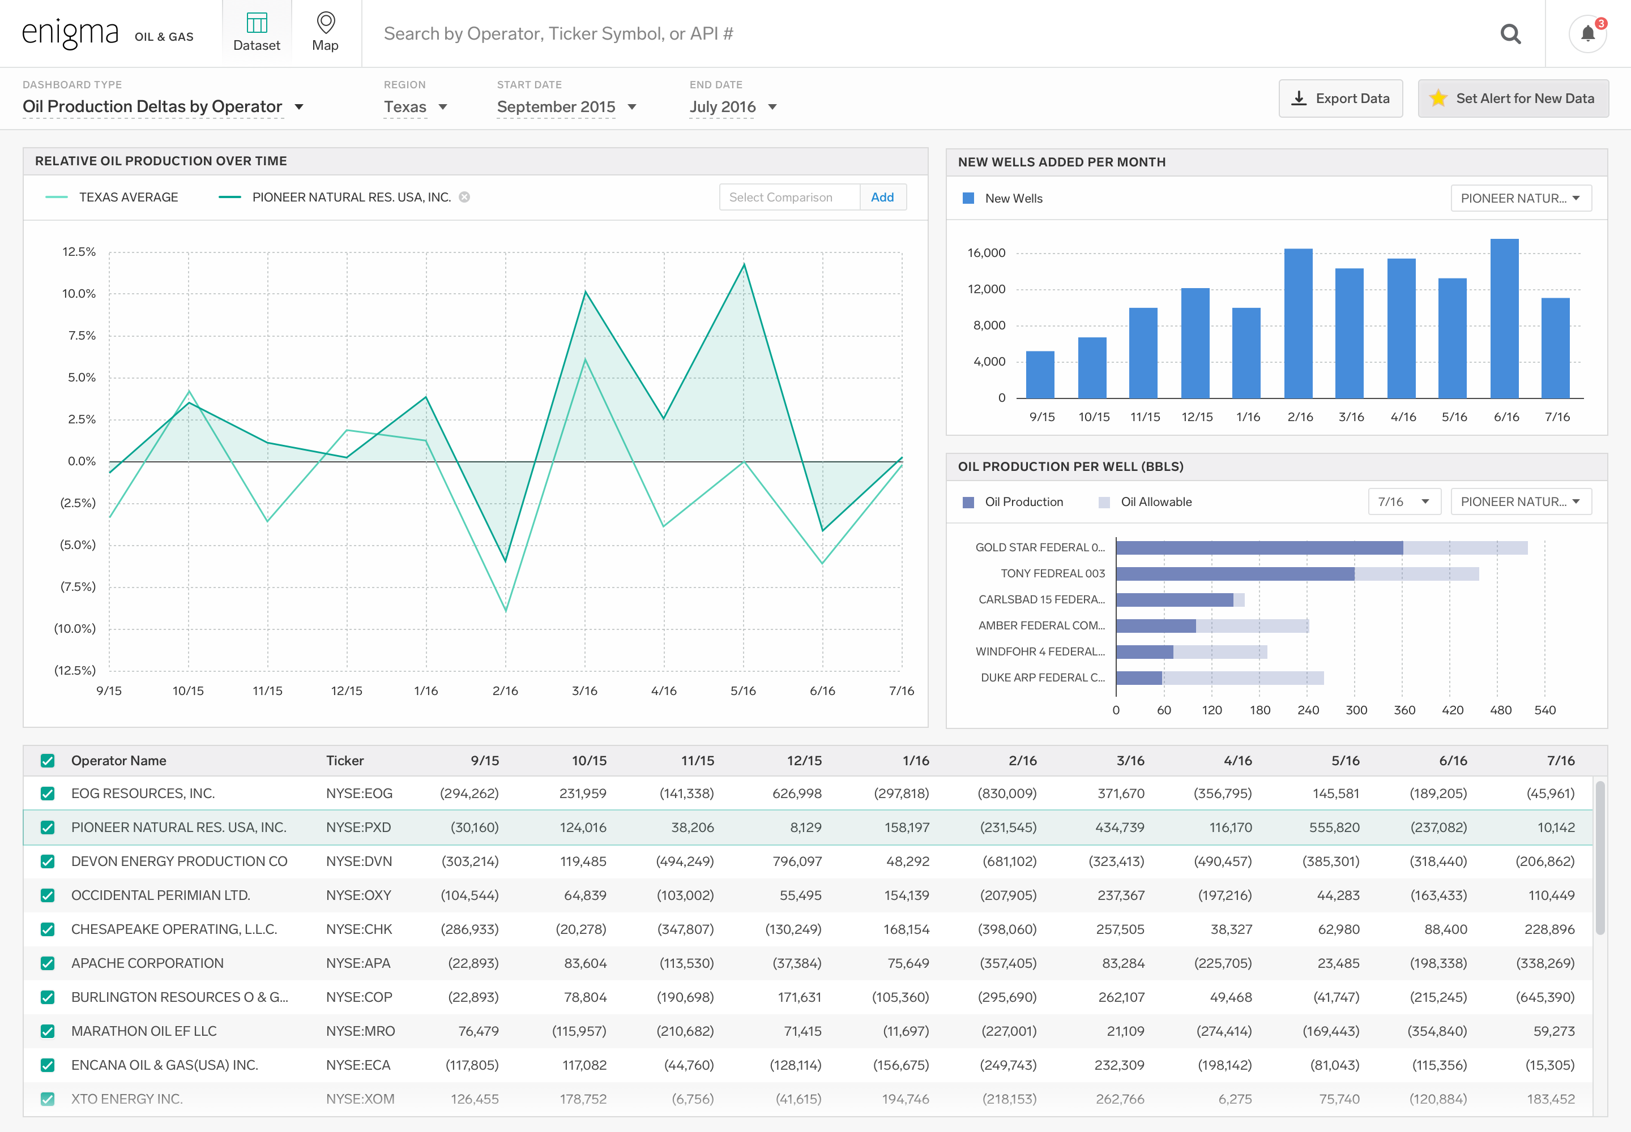This screenshot has width=1631, height=1132.
Task: Click Texas Average legend line swatch
Action: click(x=56, y=197)
